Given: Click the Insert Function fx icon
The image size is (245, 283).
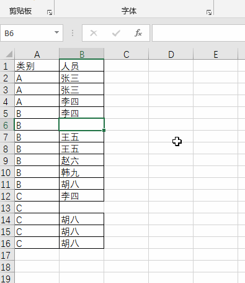Looking at the screenshot, I should [138, 33].
